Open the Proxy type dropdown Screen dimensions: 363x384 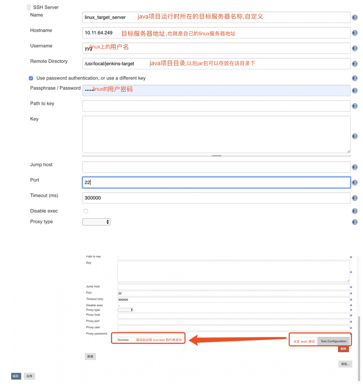tap(96, 222)
